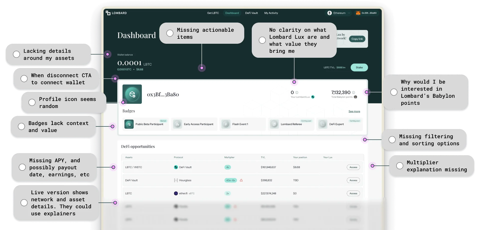The width and height of the screenshot is (480, 230).
Task: Click the Assets column header
Action: 129,157
